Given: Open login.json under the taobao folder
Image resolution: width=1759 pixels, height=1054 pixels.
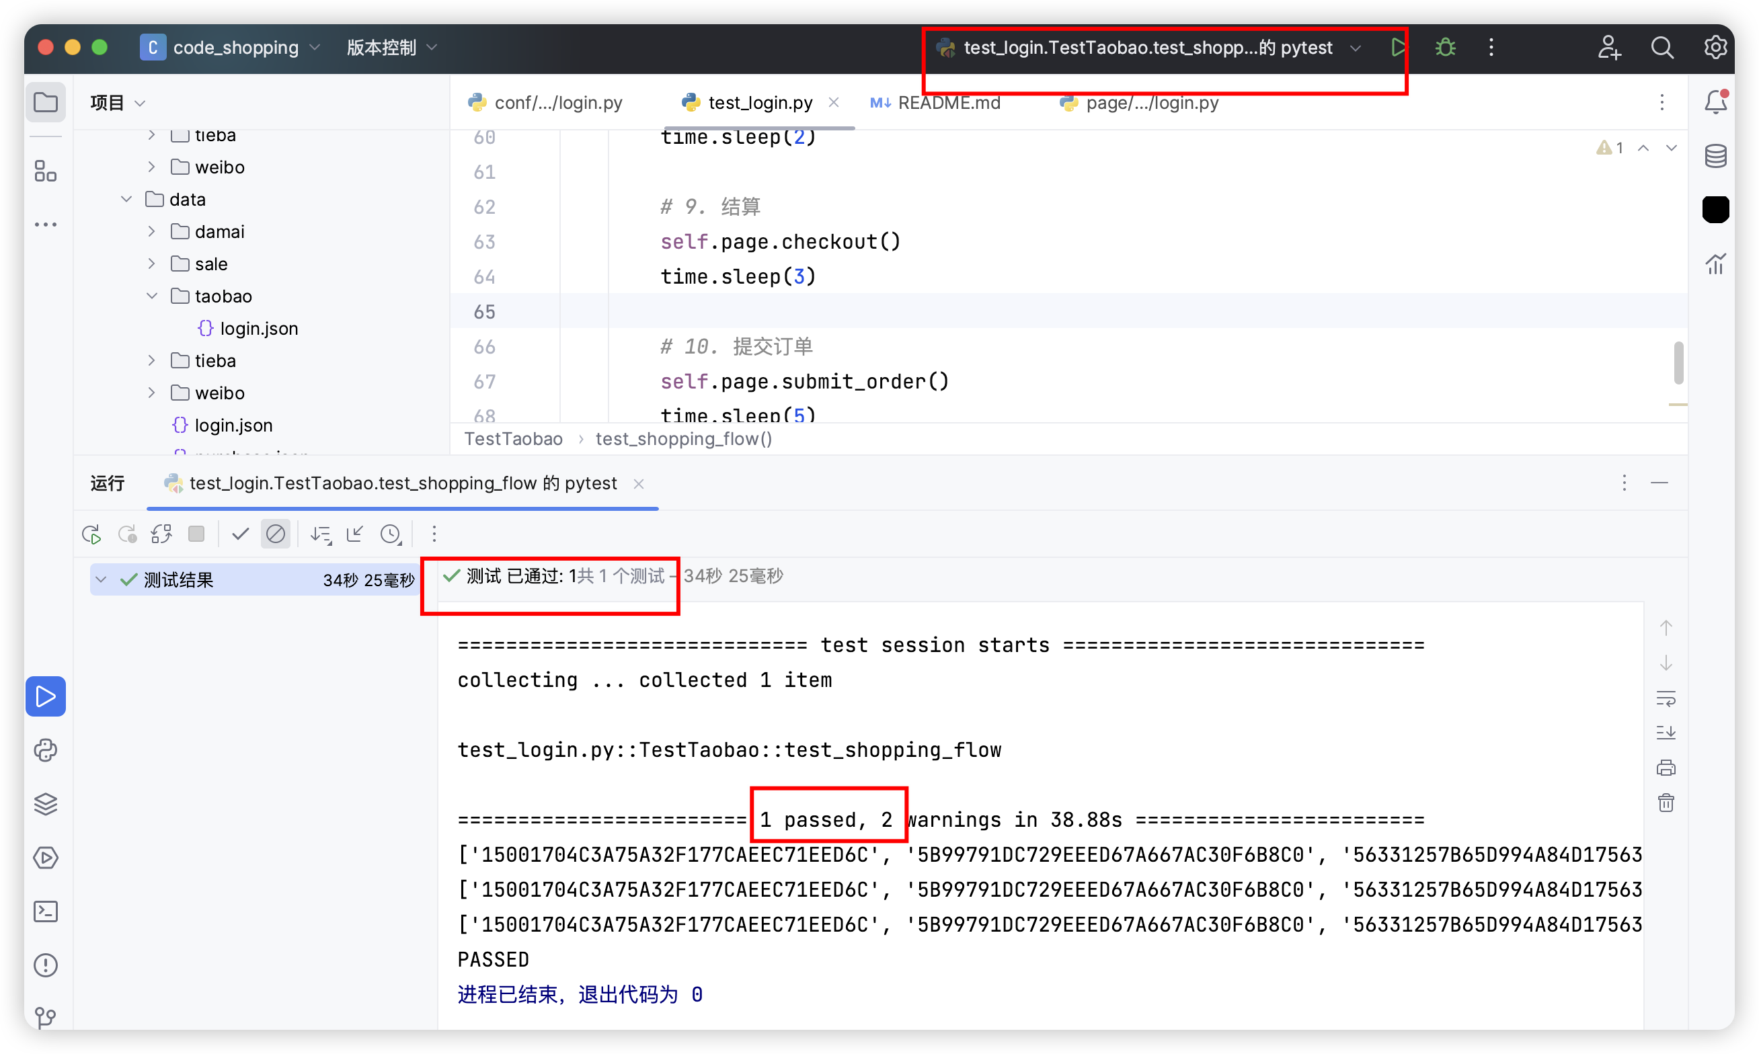Looking at the screenshot, I should [x=259, y=329].
